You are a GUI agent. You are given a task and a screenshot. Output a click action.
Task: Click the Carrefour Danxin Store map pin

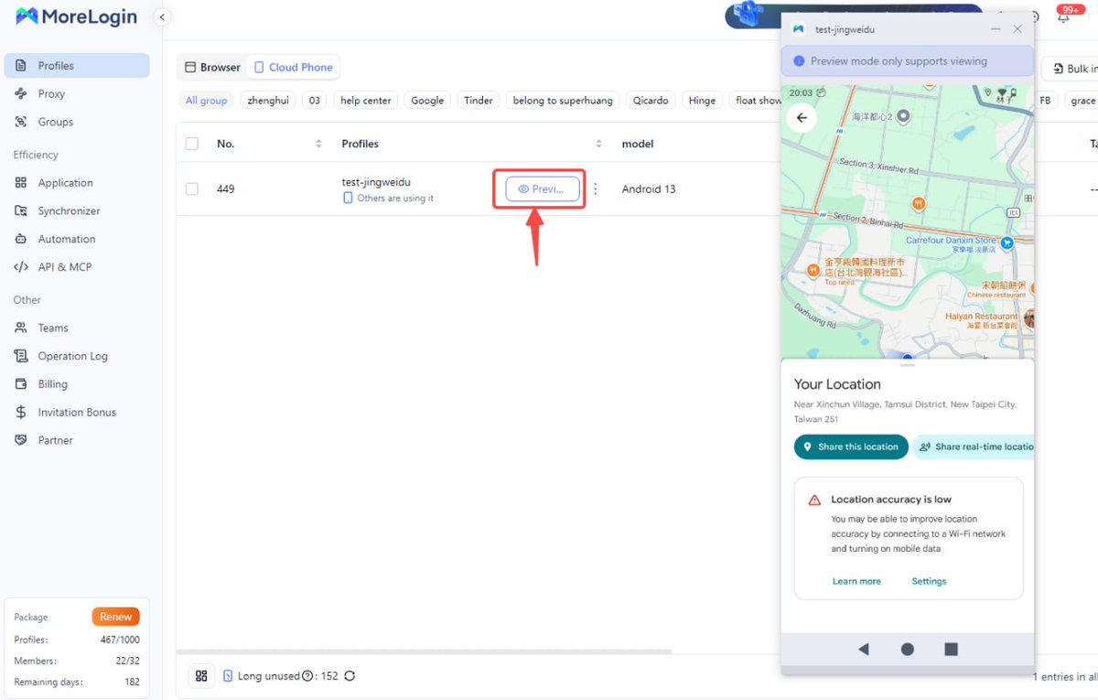tap(1006, 243)
